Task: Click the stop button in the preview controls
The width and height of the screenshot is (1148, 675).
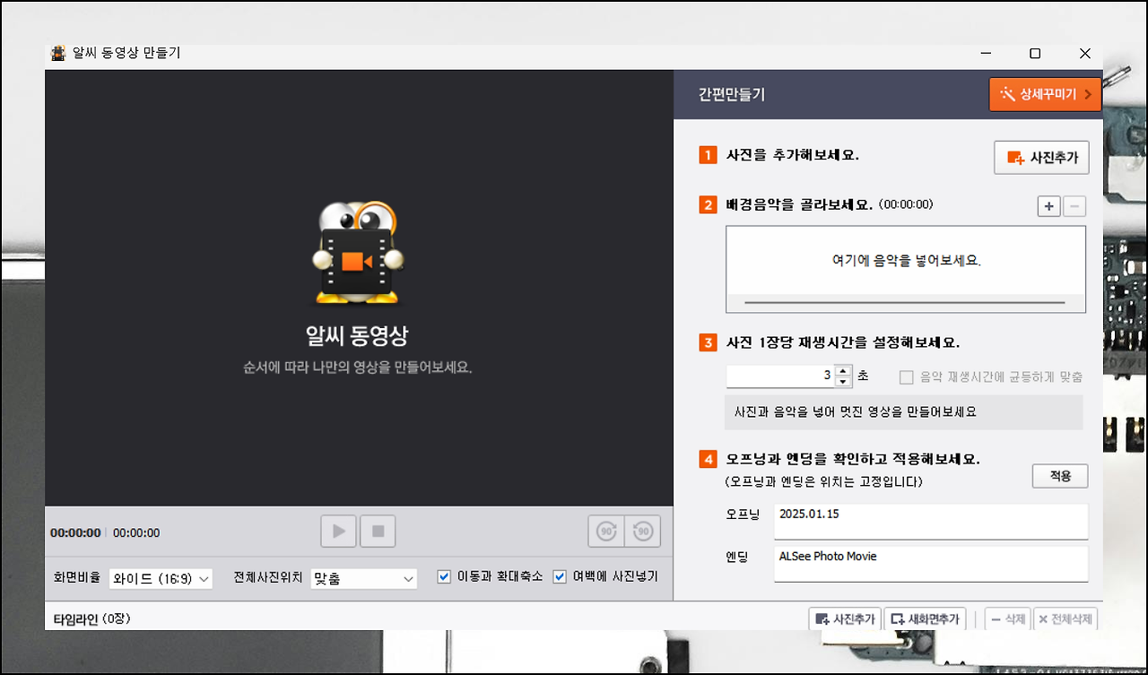Action: (x=378, y=532)
